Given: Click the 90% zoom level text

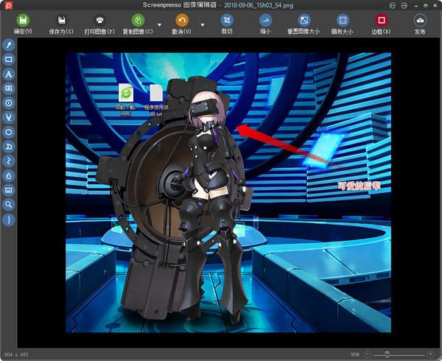Looking at the screenshot, I should point(355,354).
